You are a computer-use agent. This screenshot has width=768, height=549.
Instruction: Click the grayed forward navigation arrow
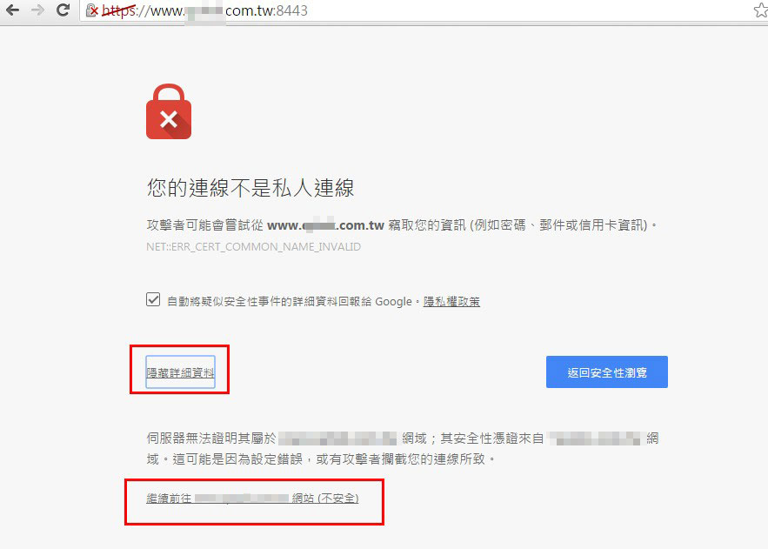point(37,10)
